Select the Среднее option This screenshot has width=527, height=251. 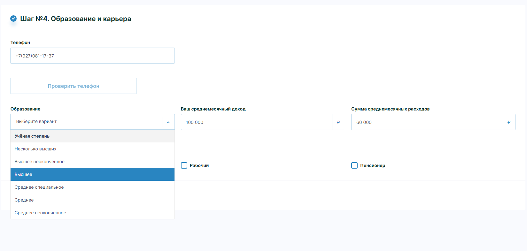click(x=24, y=200)
